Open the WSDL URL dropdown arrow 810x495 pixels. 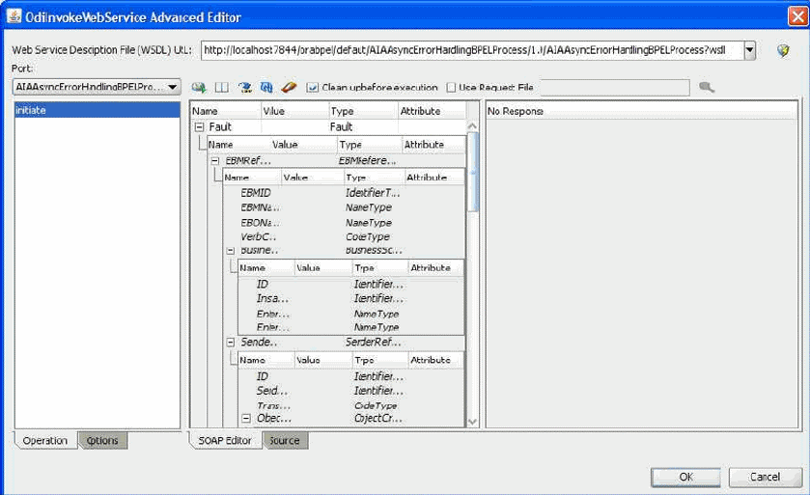pos(749,50)
